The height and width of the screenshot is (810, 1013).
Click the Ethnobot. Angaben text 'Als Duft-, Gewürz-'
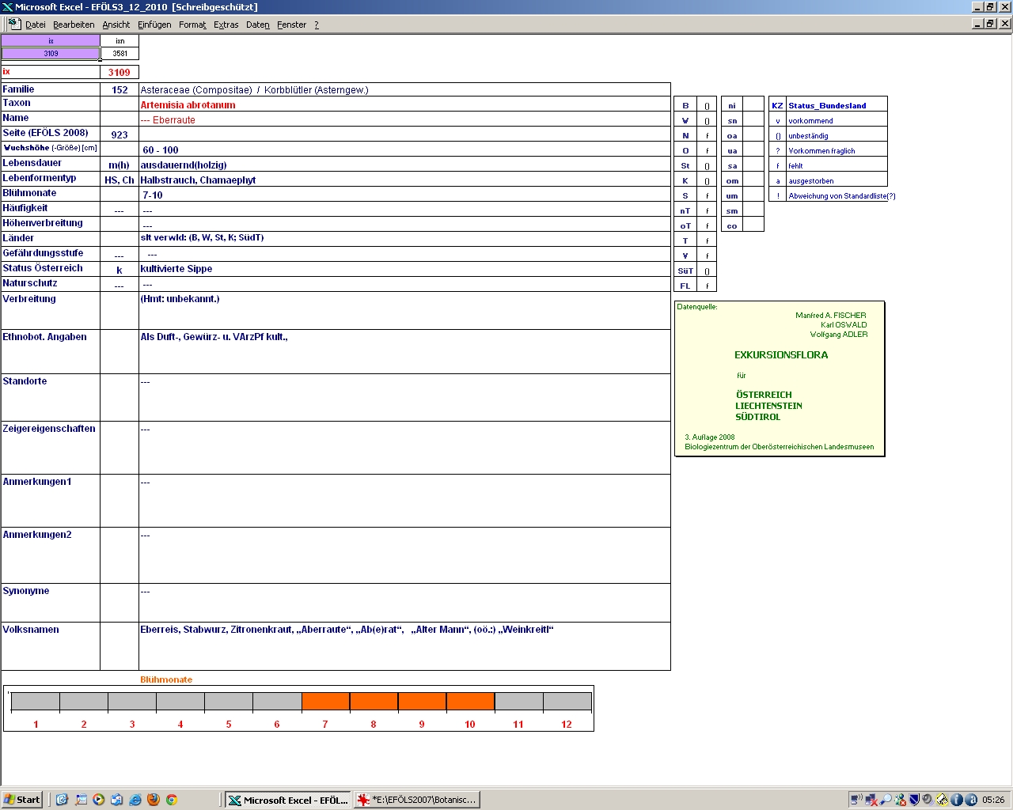click(214, 337)
